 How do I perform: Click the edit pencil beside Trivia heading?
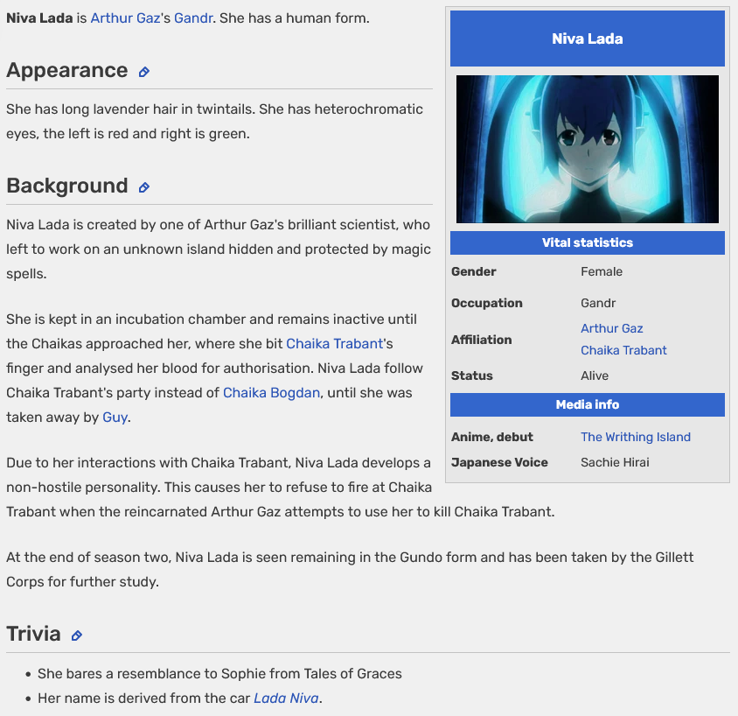[77, 635]
